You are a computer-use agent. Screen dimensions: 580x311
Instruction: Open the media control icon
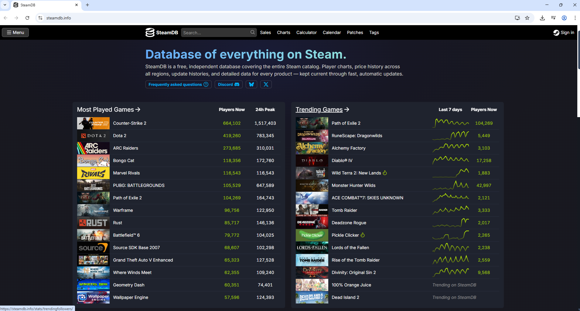coord(553,18)
